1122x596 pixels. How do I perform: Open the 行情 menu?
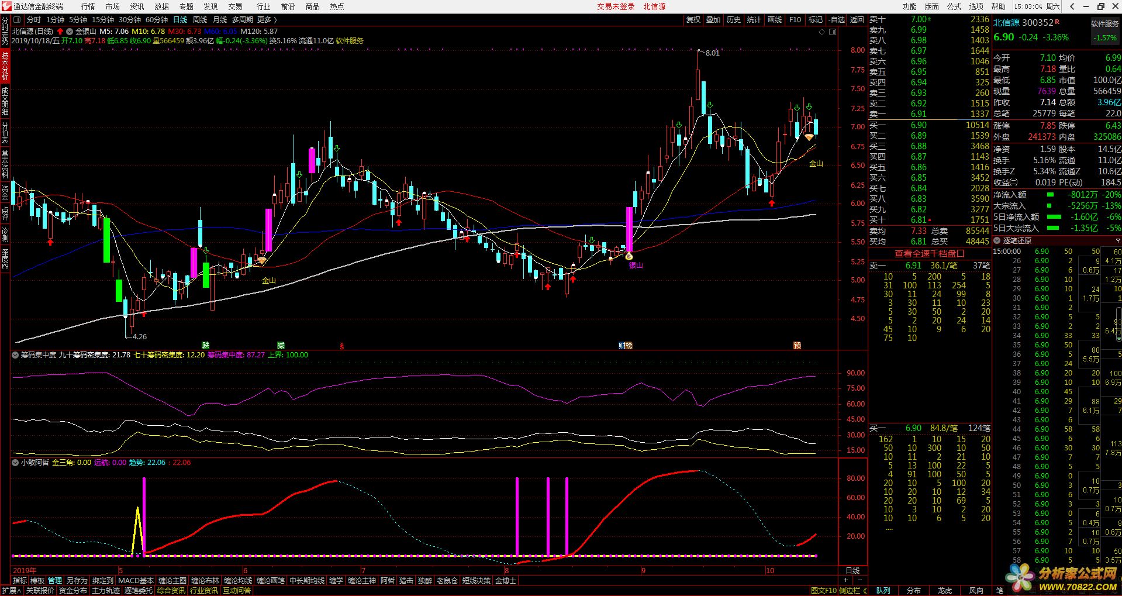pos(88,6)
